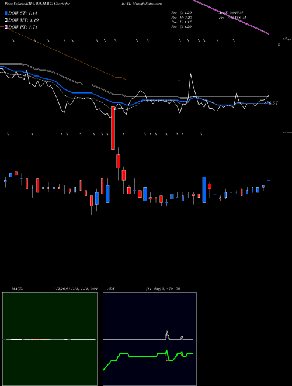This screenshot has width=292, height=386.
Task: Click inside the green MACD chart panel
Action: coord(50,339)
